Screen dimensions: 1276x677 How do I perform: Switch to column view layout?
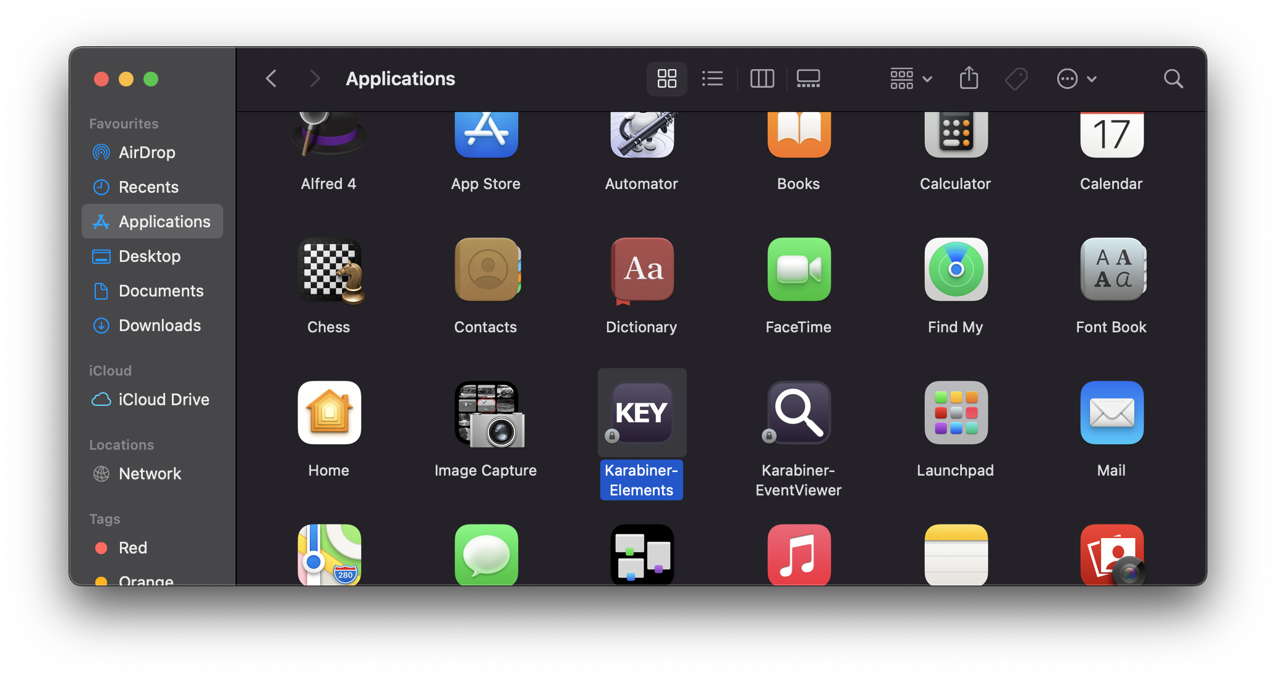tap(762, 78)
